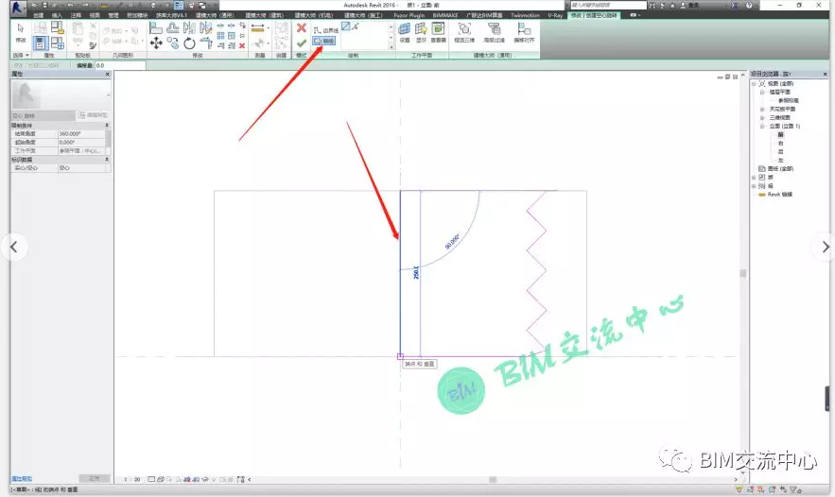Collapse the Views (all) tree node

[x=754, y=84]
